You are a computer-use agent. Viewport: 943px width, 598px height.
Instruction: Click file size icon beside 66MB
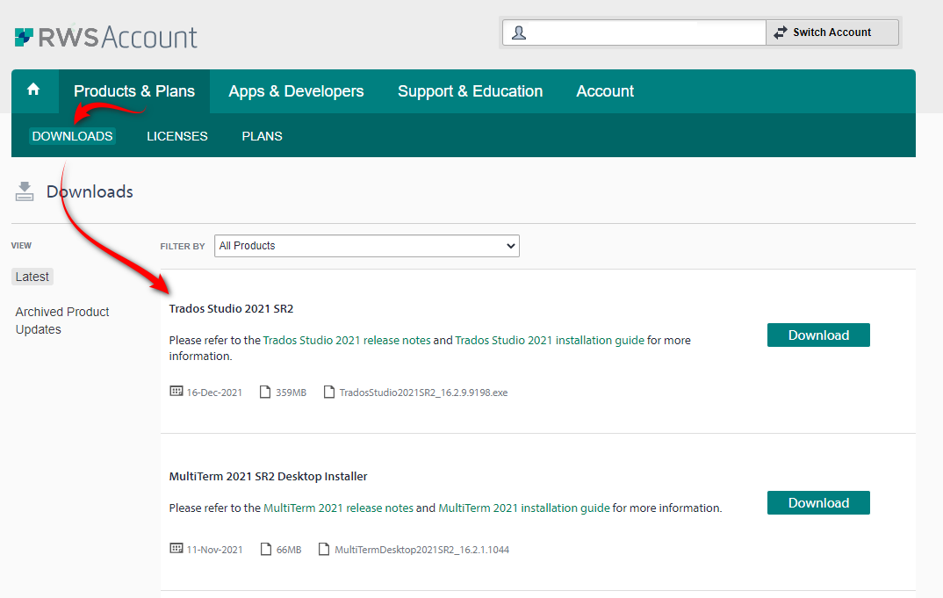click(266, 550)
